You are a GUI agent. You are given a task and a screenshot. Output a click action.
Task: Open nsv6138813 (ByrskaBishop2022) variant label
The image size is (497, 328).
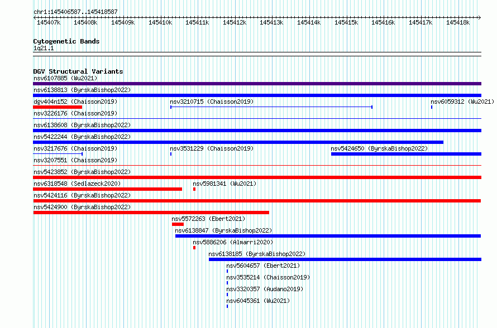pyautogui.click(x=82, y=90)
